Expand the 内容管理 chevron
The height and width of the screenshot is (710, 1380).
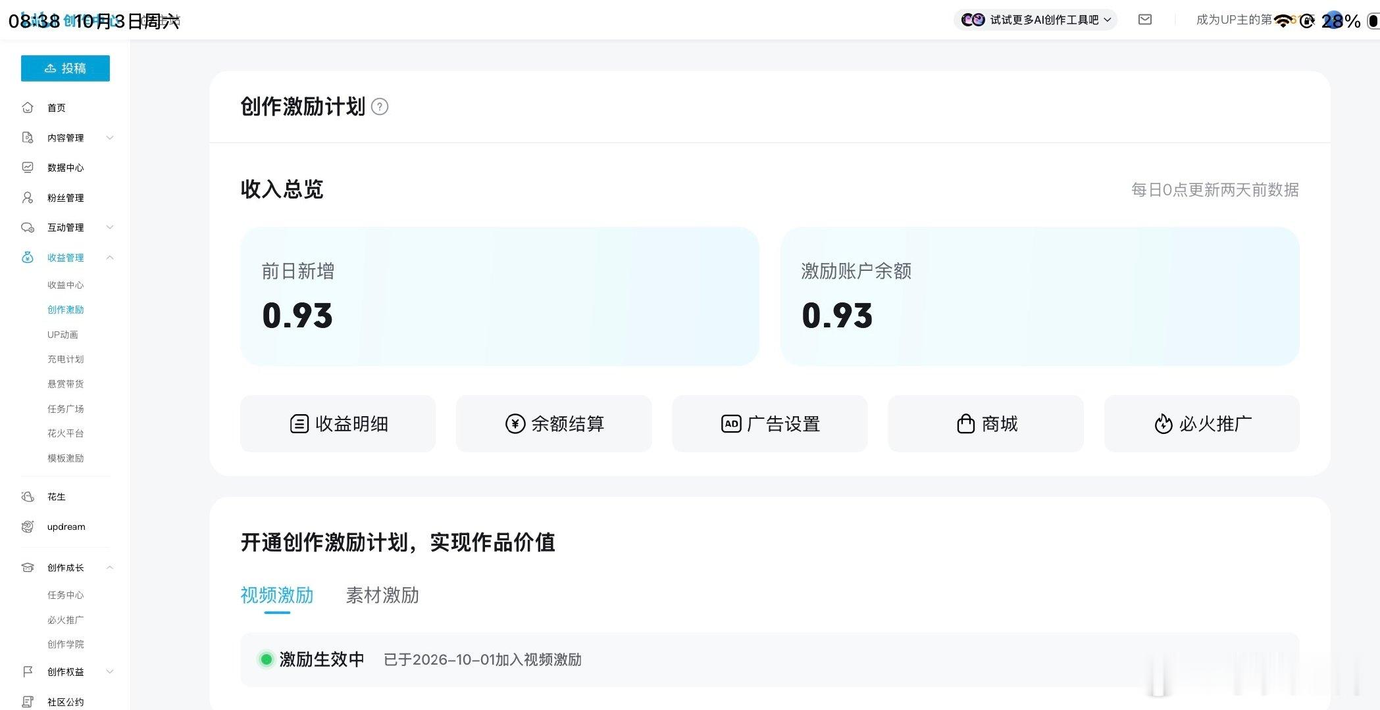110,137
